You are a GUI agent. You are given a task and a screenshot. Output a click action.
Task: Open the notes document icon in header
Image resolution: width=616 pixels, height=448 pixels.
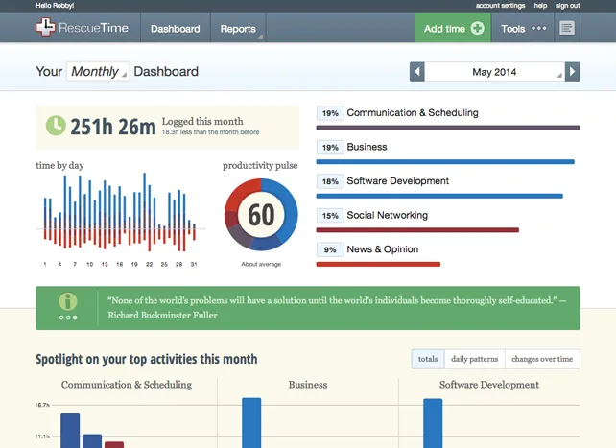[x=567, y=28]
